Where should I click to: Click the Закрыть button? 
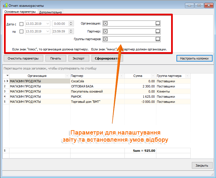point(202,165)
